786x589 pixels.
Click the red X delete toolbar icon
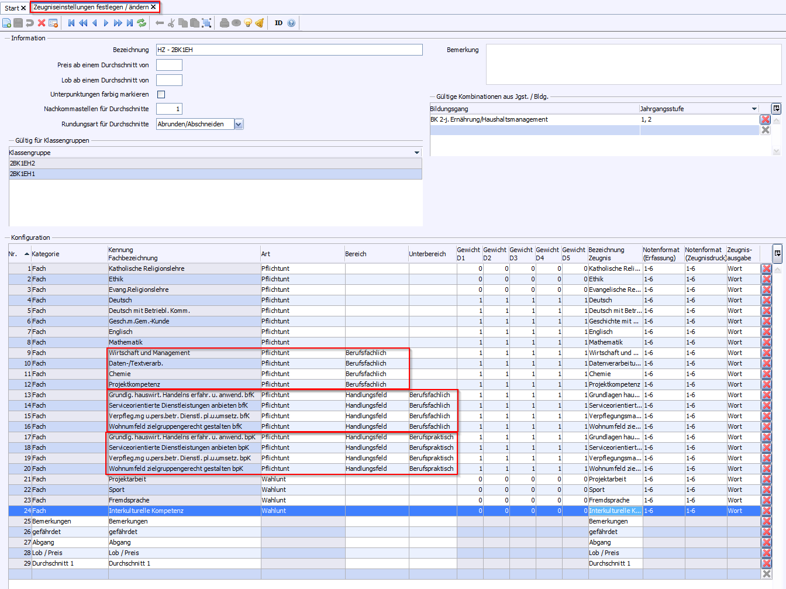pos(42,23)
